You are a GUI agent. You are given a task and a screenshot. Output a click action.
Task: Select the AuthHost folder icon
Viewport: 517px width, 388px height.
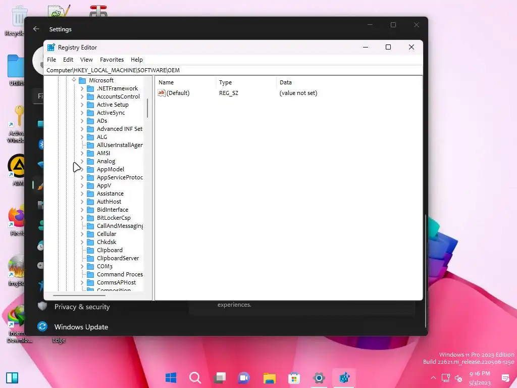[x=90, y=202]
